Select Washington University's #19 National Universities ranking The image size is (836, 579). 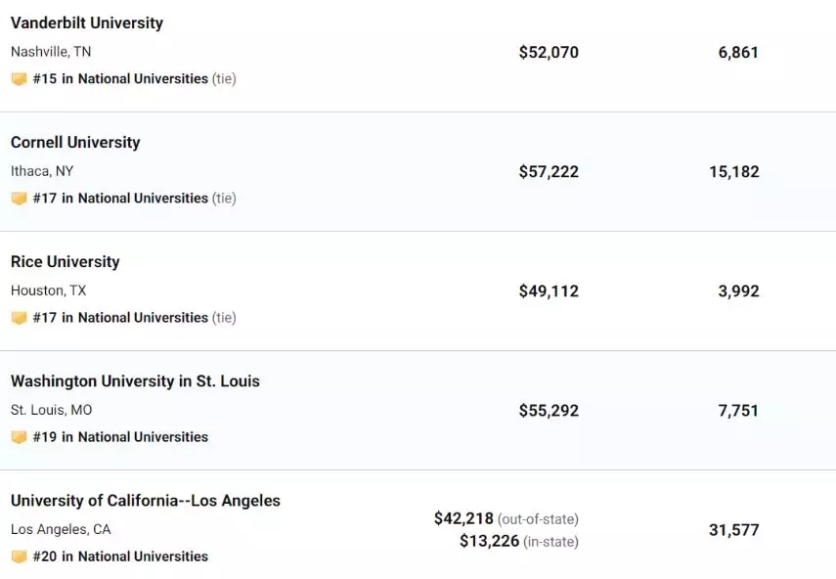click(120, 437)
